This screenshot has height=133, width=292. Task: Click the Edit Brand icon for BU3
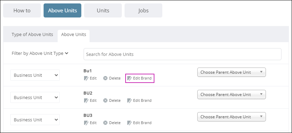(x=129, y=123)
